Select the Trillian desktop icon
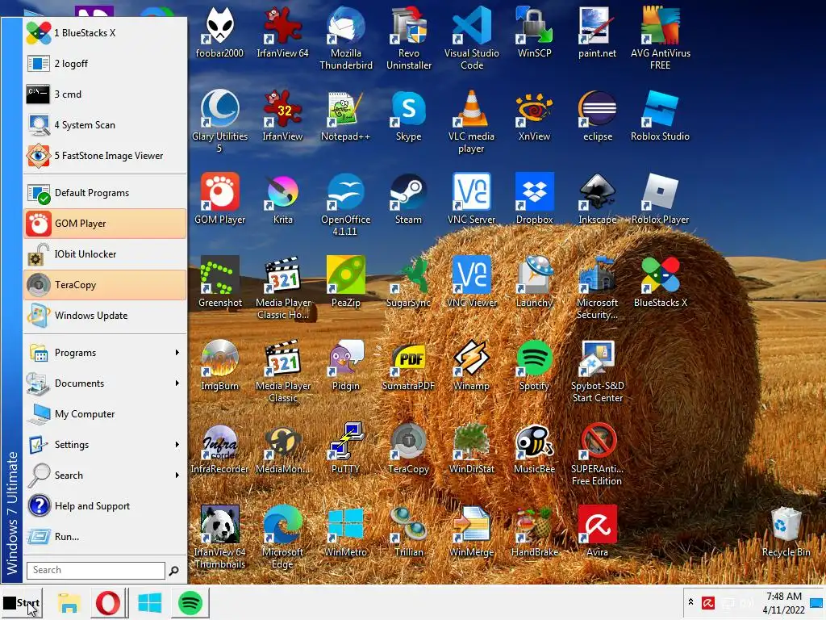The height and width of the screenshot is (620, 826). pos(409,532)
